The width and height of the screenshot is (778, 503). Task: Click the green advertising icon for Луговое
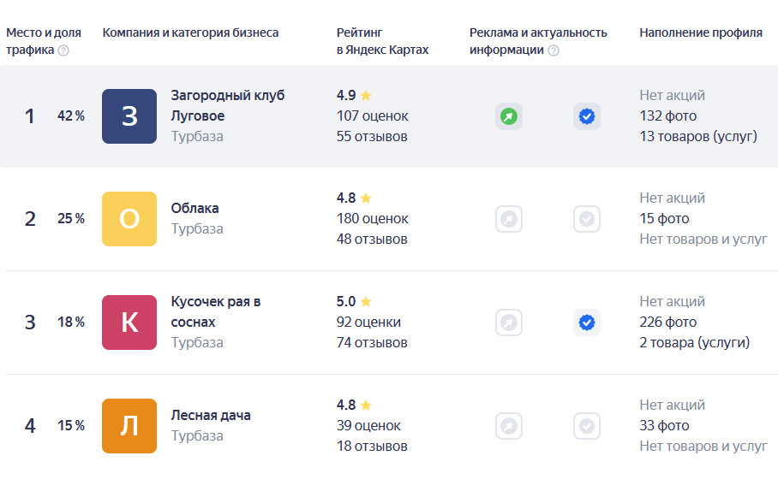click(x=509, y=116)
